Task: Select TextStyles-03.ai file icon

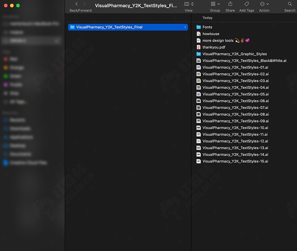Action: [199, 81]
